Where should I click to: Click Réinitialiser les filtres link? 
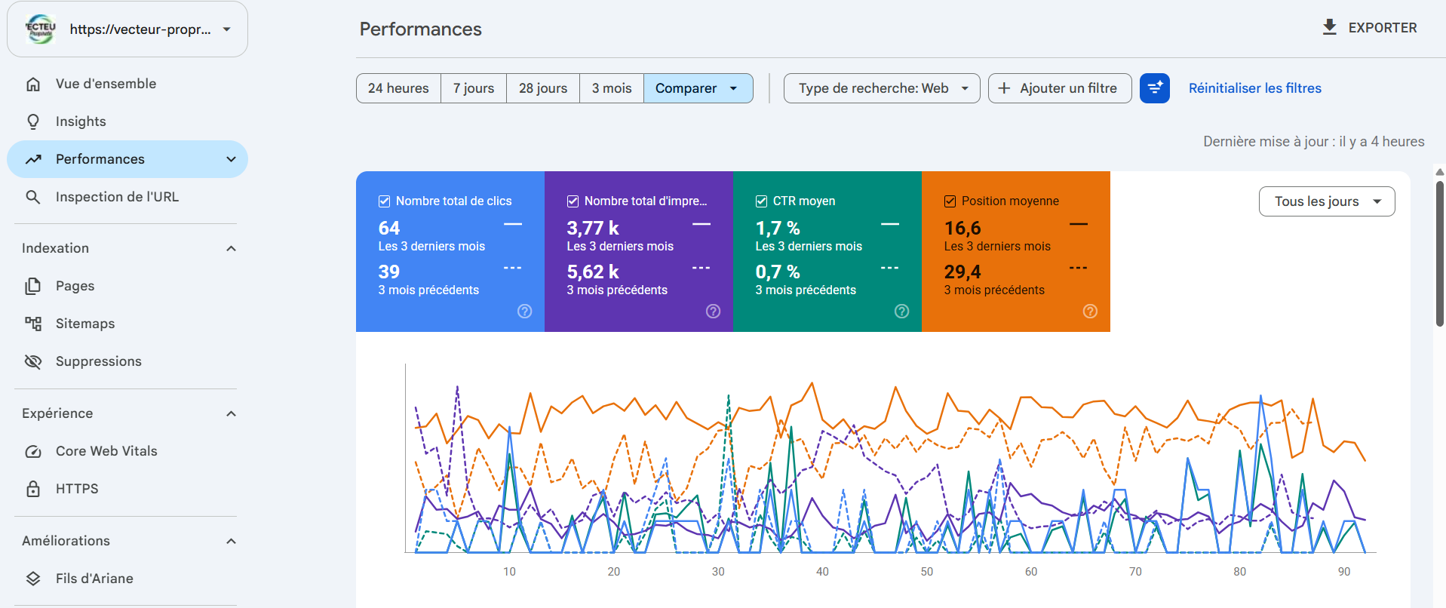click(x=1255, y=88)
